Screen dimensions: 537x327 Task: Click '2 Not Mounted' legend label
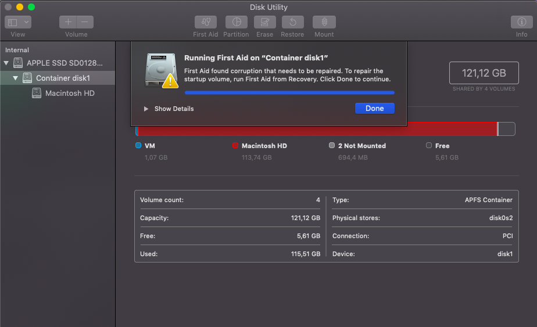362,146
